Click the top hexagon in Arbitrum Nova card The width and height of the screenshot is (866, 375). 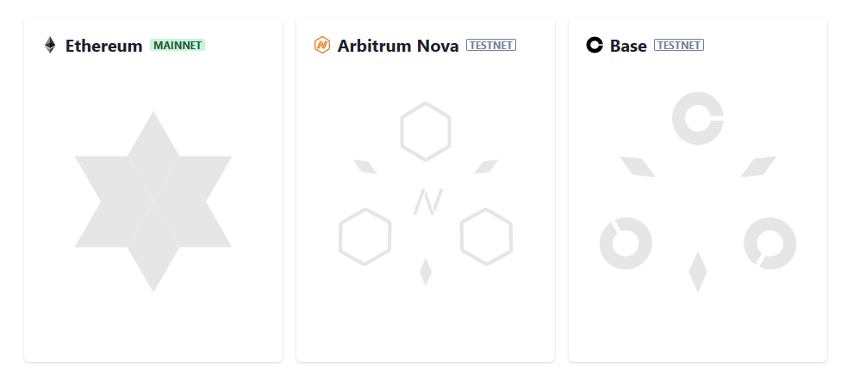tap(426, 131)
